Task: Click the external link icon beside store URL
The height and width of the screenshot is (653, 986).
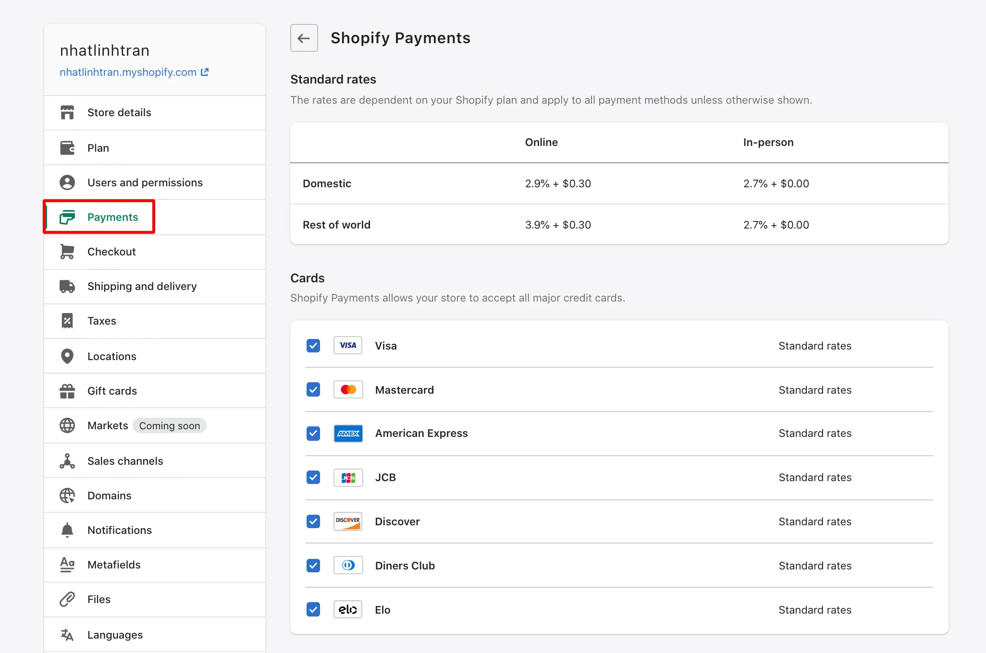Action: click(x=205, y=72)
